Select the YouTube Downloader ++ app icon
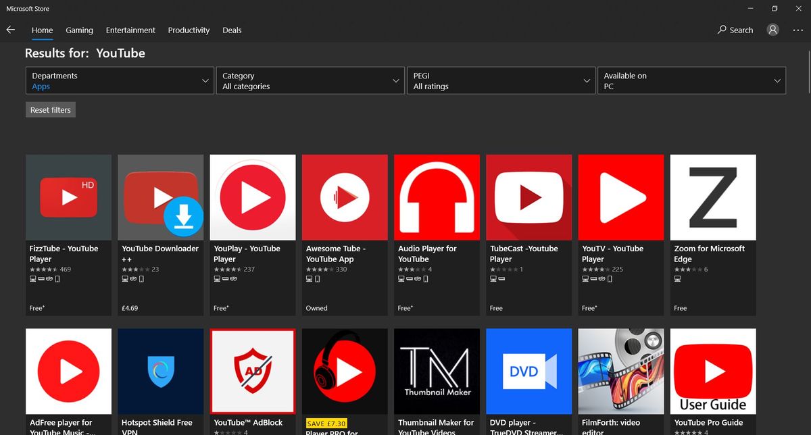 [x=160, y=197]
